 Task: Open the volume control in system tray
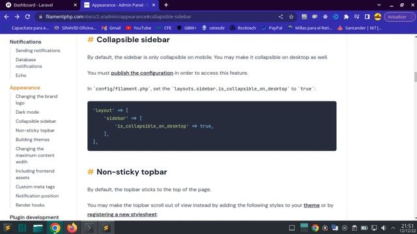pyautogui.click(x=383, y=228)
